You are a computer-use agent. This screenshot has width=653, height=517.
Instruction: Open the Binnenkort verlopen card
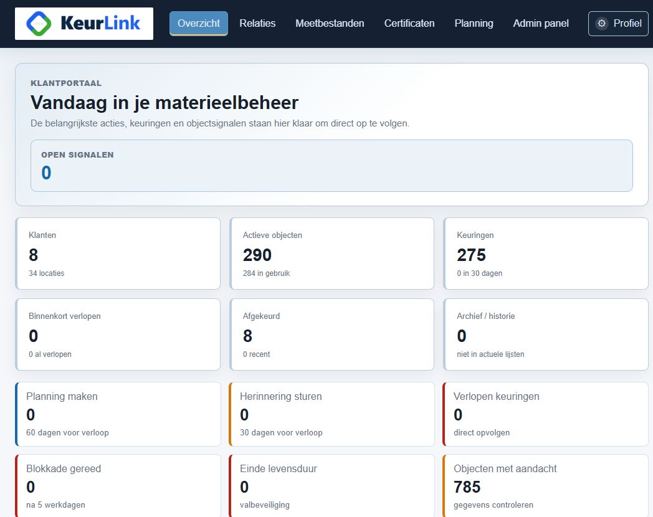pyautogui.click(x=118, y=334)
